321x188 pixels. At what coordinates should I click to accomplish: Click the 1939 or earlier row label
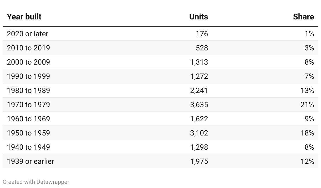click(31, 161)
